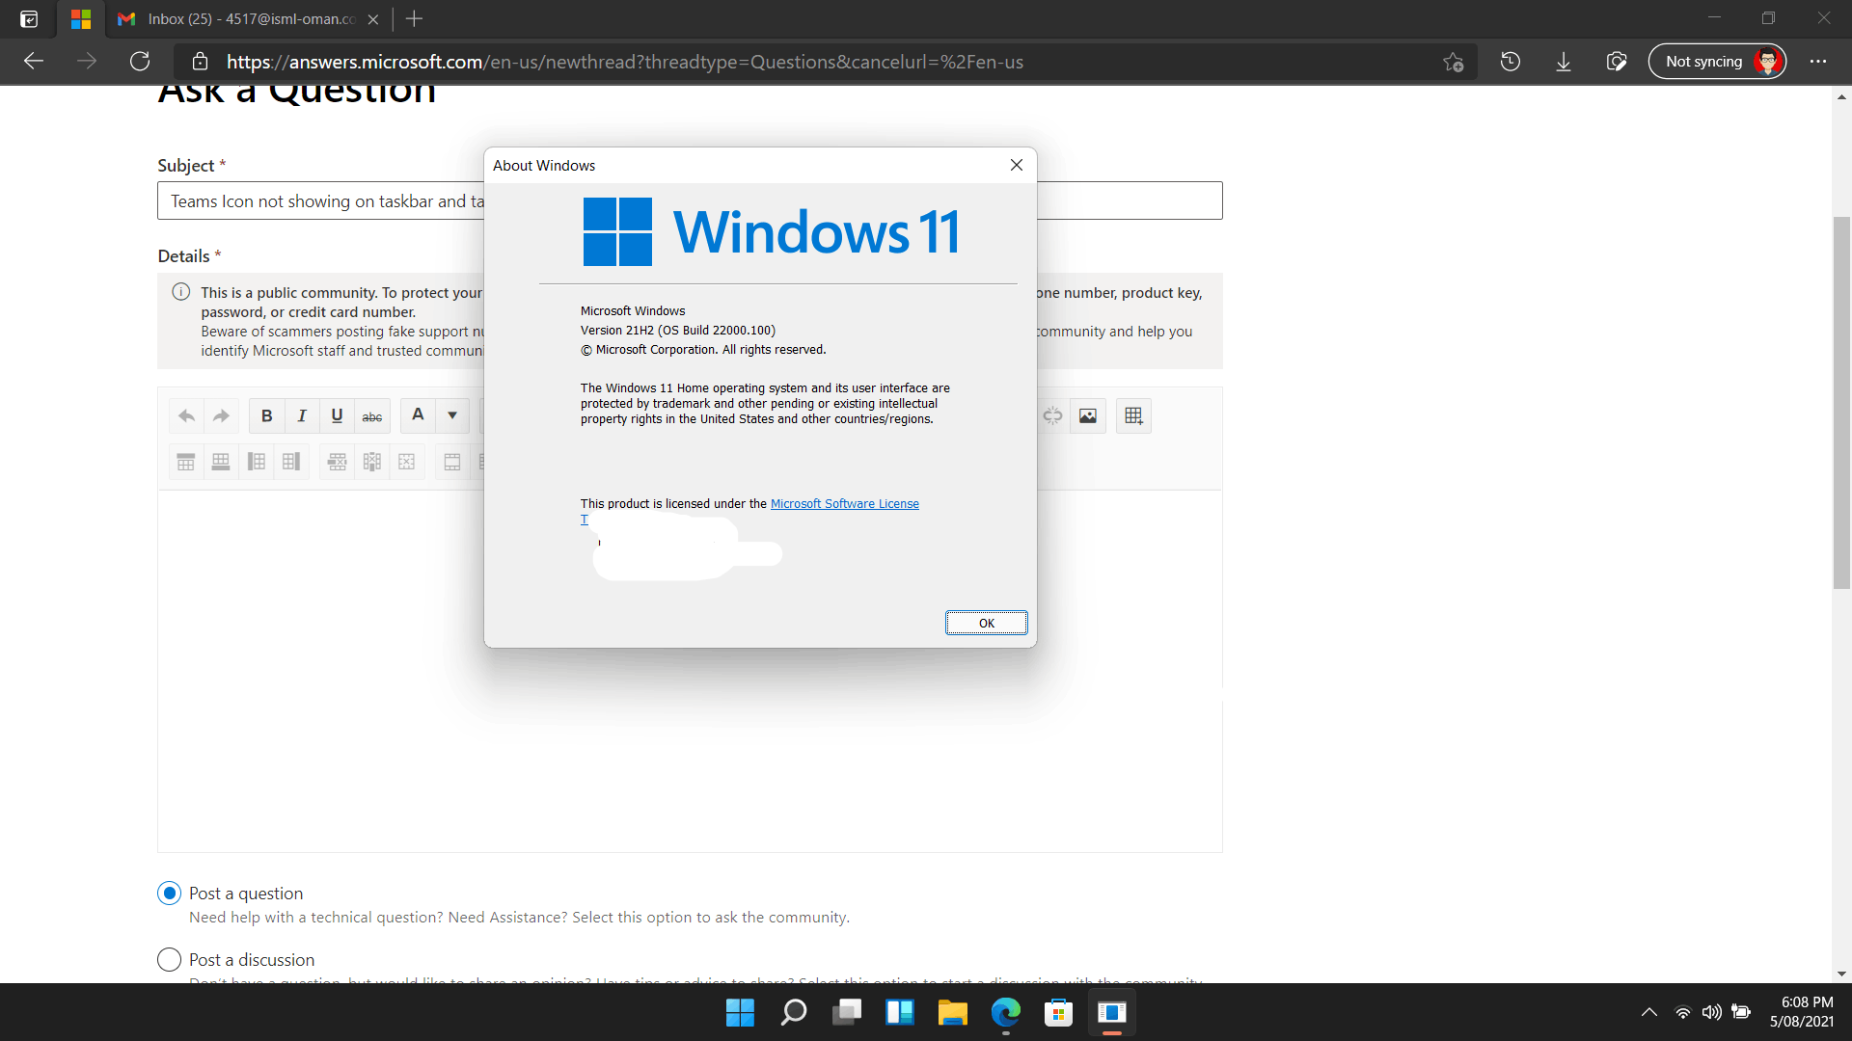
Task: Toggle bold formatting in editor
Action: [x=266, y=415]
